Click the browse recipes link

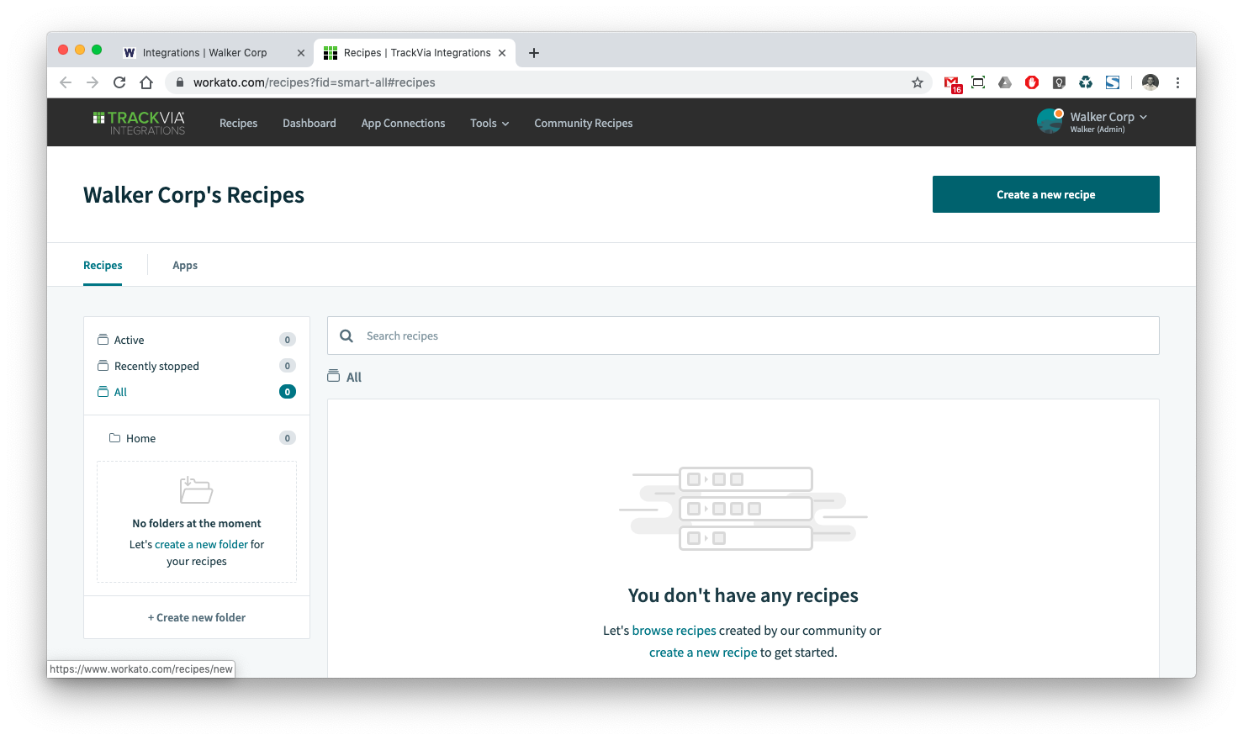674,631
